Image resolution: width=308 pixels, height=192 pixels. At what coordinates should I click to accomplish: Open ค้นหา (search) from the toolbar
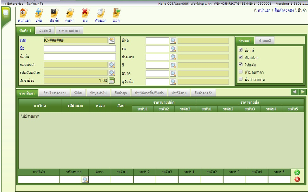pos(70,13)
